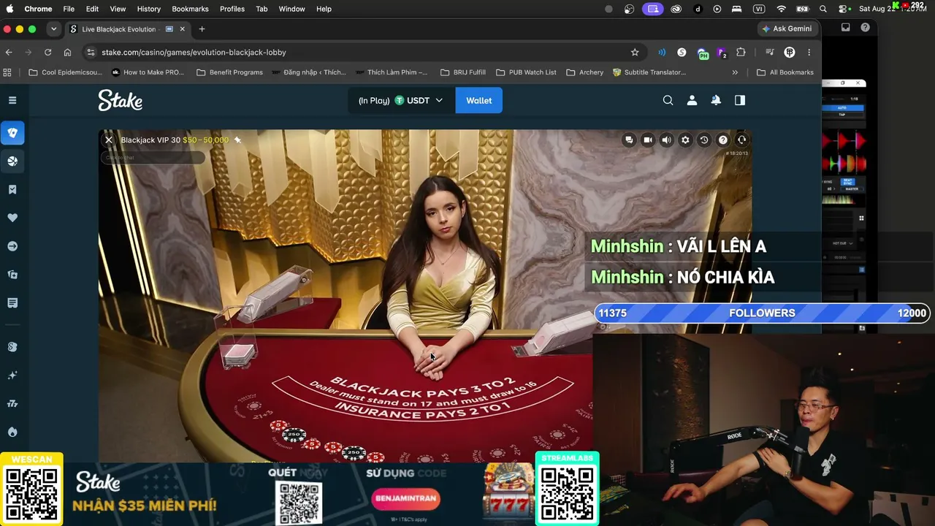Viewport: 935px width, 526px height.
Task: Click the Wi-Fi status icon
Action: [x=782, y=9]
